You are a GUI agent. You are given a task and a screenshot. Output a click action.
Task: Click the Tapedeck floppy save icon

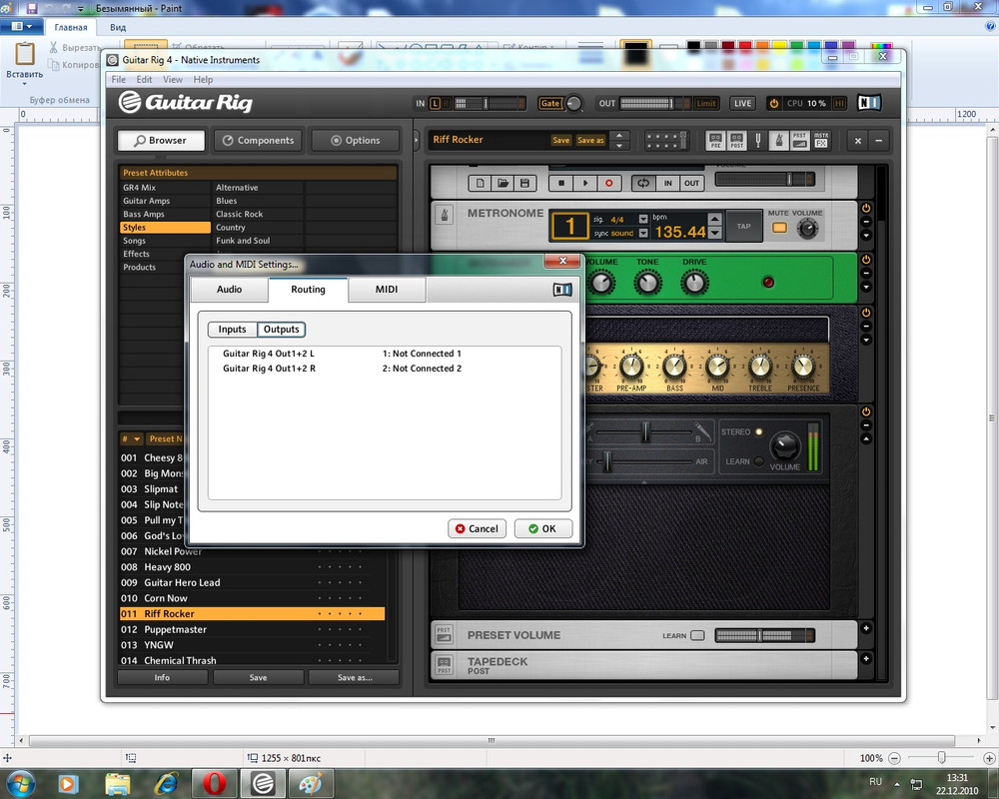(524, 184)
